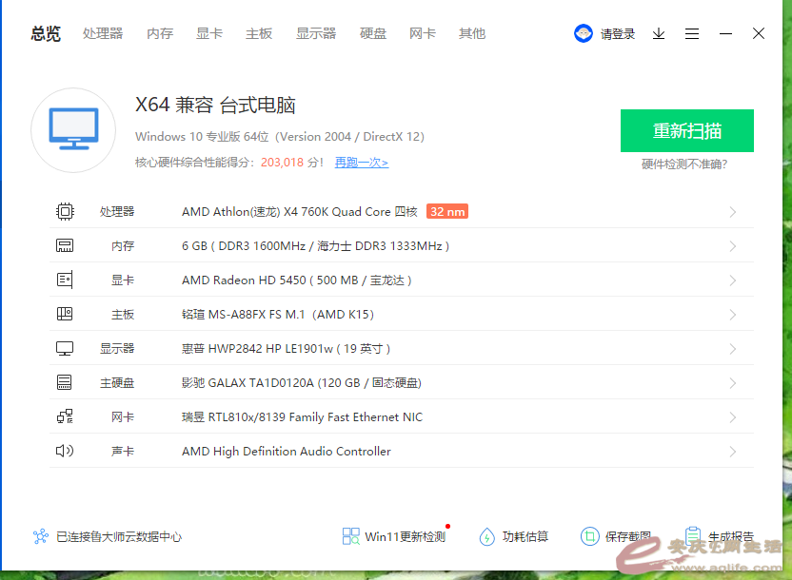This screenshot has height=580, width=792.
Task: Click the 再跑一次 link
Action: [x=361, y=163]
